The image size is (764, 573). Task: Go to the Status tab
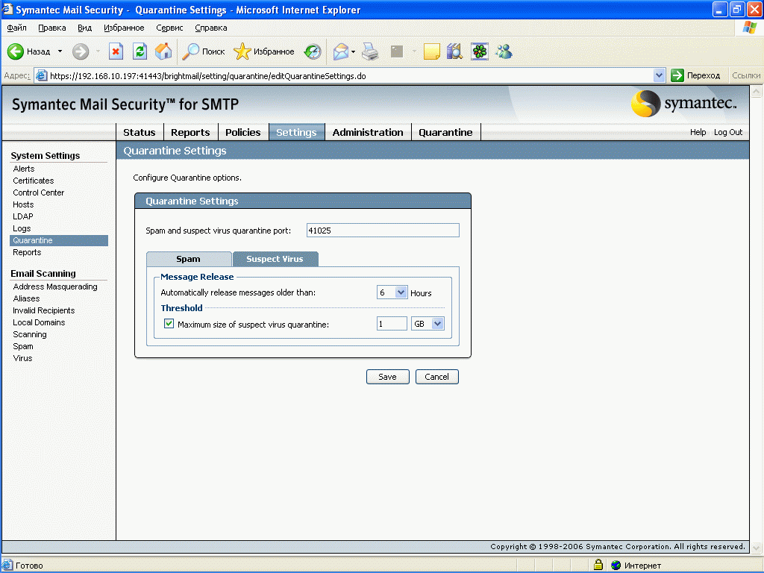click(x=140, y=132)
